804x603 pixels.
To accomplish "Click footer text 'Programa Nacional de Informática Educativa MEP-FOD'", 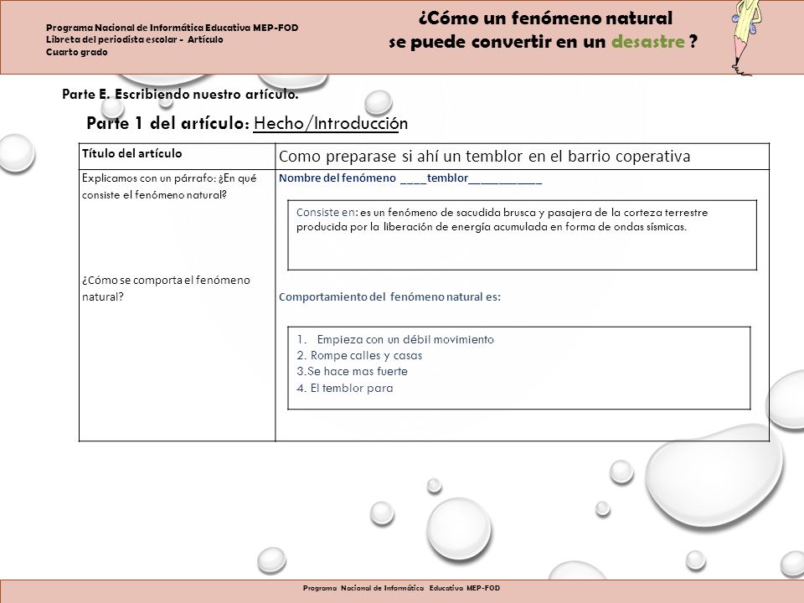I will pos(401,588).
